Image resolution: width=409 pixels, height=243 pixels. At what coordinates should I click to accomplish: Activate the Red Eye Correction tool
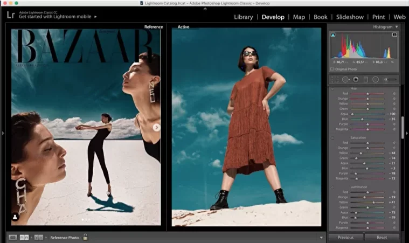pyautogui.click(x=355, y=79)
